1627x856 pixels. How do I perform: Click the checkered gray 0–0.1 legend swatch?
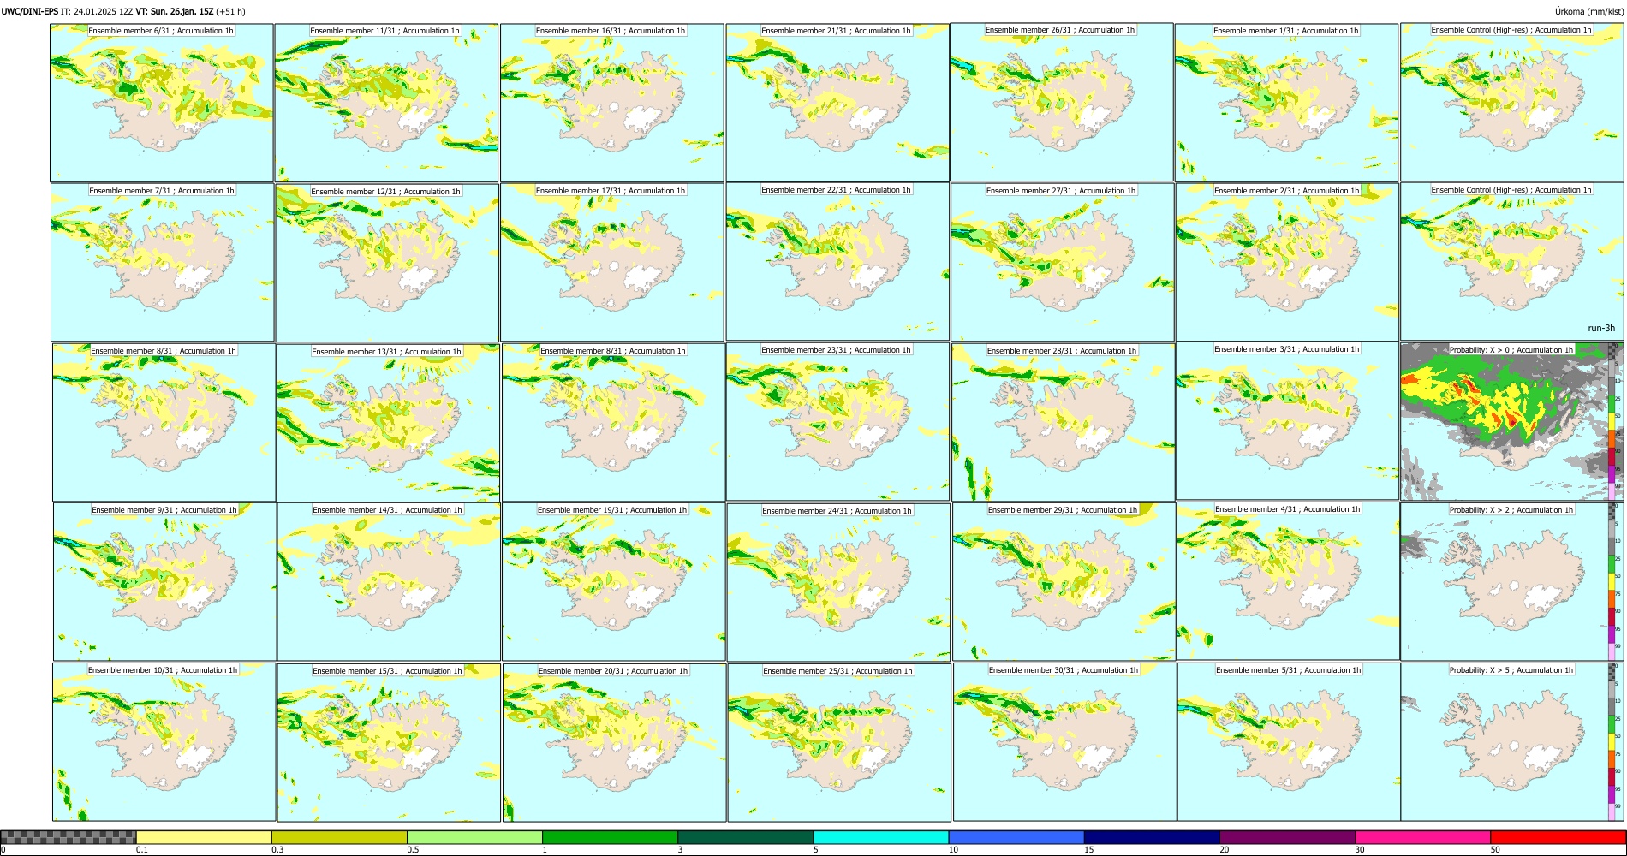69,837
